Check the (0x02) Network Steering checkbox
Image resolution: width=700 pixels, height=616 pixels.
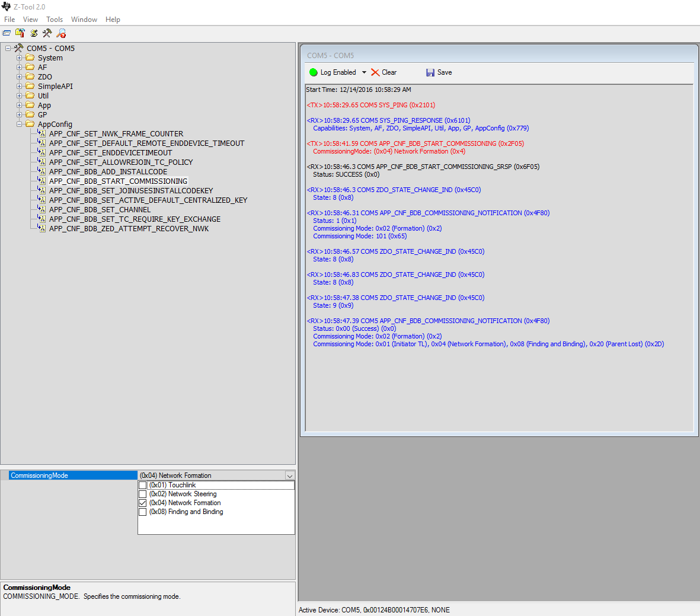pos(143,494)
